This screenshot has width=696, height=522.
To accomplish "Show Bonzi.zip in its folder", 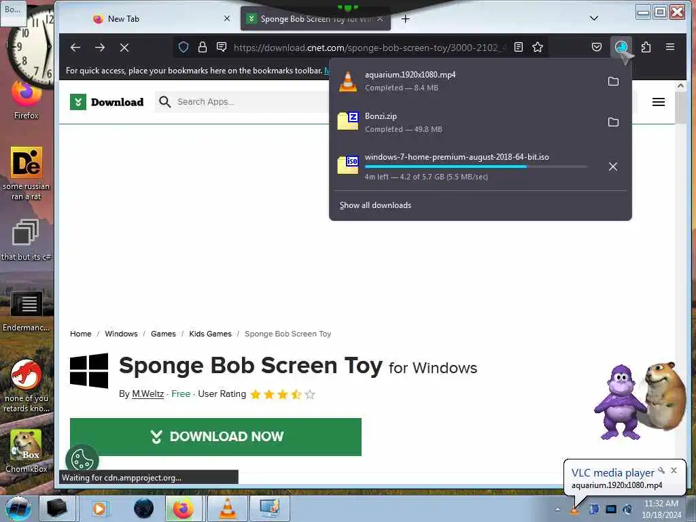I will coord(613,122).
